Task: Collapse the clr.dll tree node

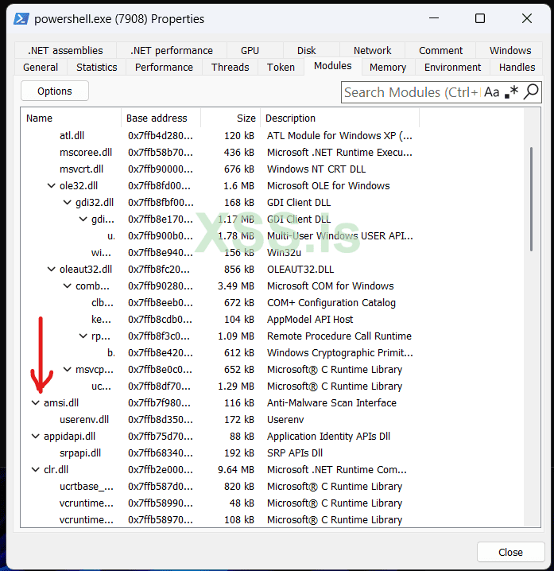Action: 35,470
